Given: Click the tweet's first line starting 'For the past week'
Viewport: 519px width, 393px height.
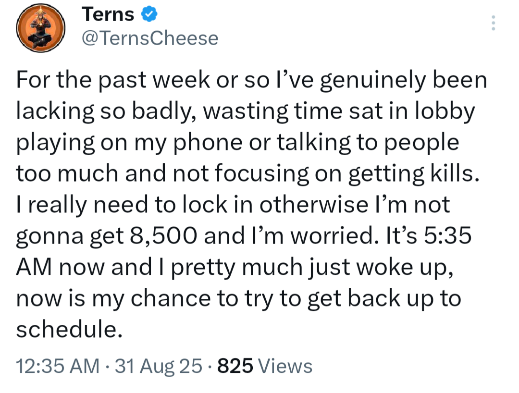Looking at the screenshot, I should [x=251, y=80].
